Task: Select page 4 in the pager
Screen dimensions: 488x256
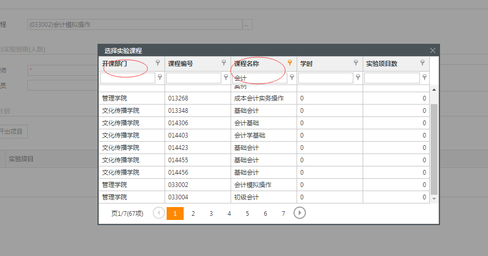Action: tap(229, 213)
